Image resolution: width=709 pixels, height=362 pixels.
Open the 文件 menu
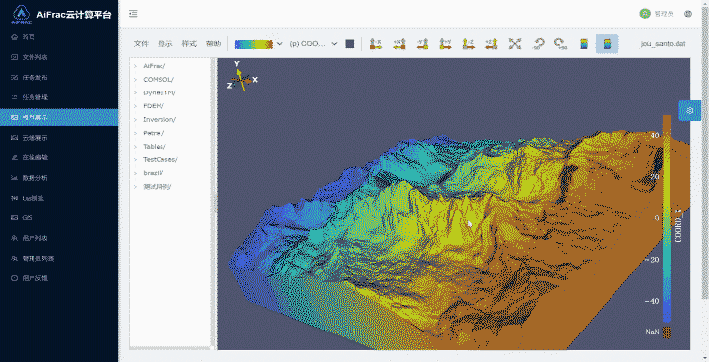click(x=141, y=44)
